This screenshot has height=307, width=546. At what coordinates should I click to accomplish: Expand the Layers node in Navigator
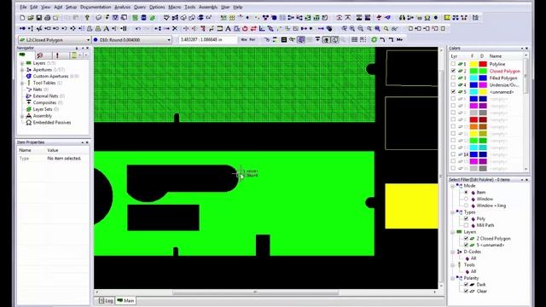click(x=22, y=63)
